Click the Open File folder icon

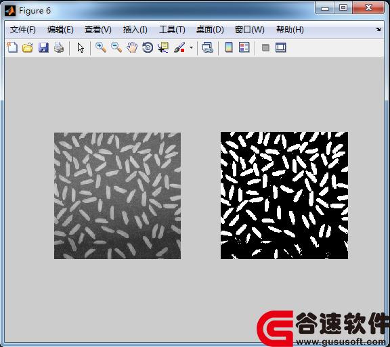click(x=27, y=47)
